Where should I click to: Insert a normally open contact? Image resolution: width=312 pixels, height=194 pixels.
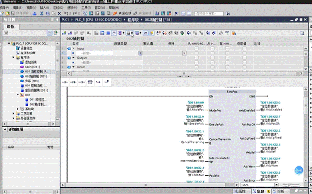point(65,82)
